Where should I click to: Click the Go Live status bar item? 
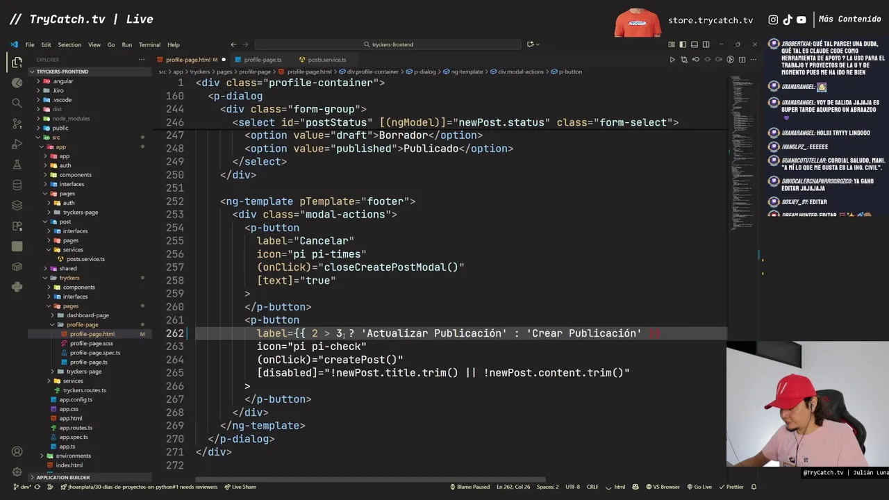699,487
